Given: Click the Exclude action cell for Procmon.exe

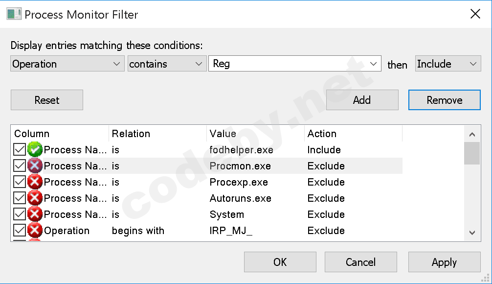Looking at the screenshot, I should click(x=326, y=166).
